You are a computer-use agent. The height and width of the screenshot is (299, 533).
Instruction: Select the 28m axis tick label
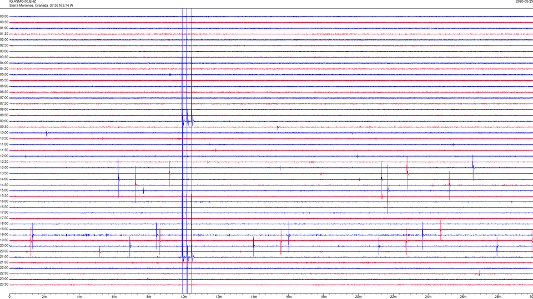tap(498, 297)
